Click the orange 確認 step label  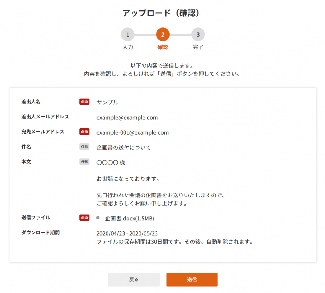(163, 48)
